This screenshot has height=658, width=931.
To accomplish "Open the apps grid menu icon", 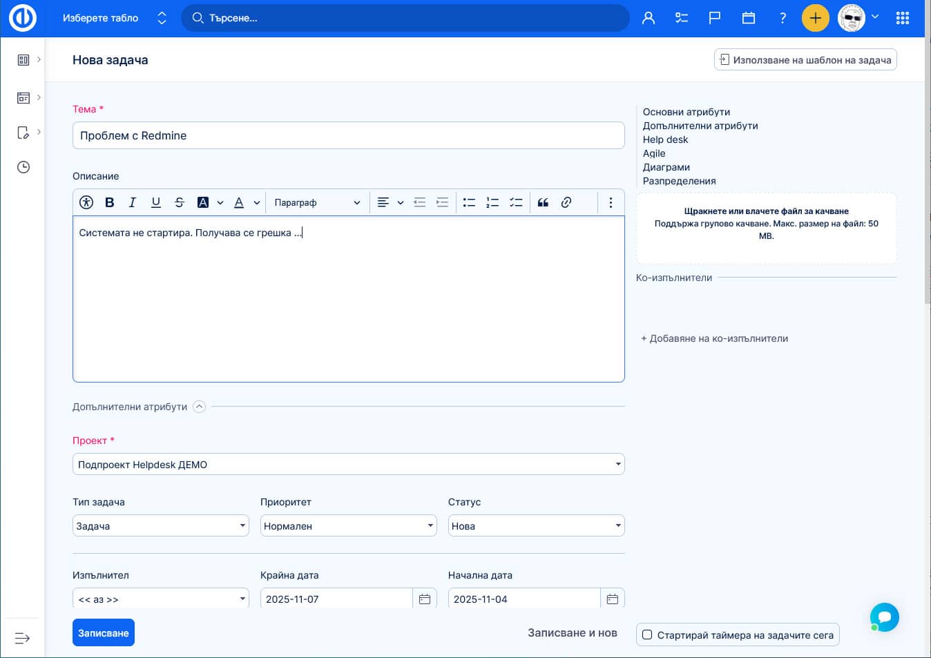I will (903, 18).
